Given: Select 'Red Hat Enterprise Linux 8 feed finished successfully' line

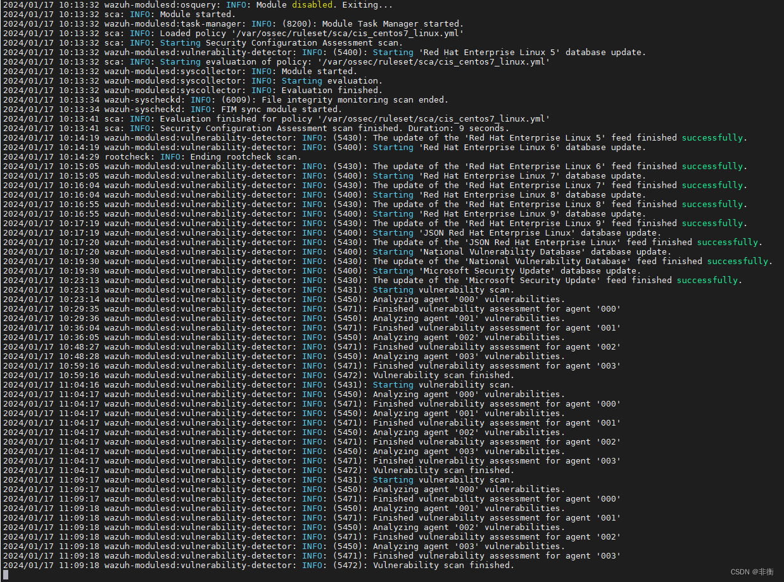Looking at the screenshot, I should (x=375, y=205).
